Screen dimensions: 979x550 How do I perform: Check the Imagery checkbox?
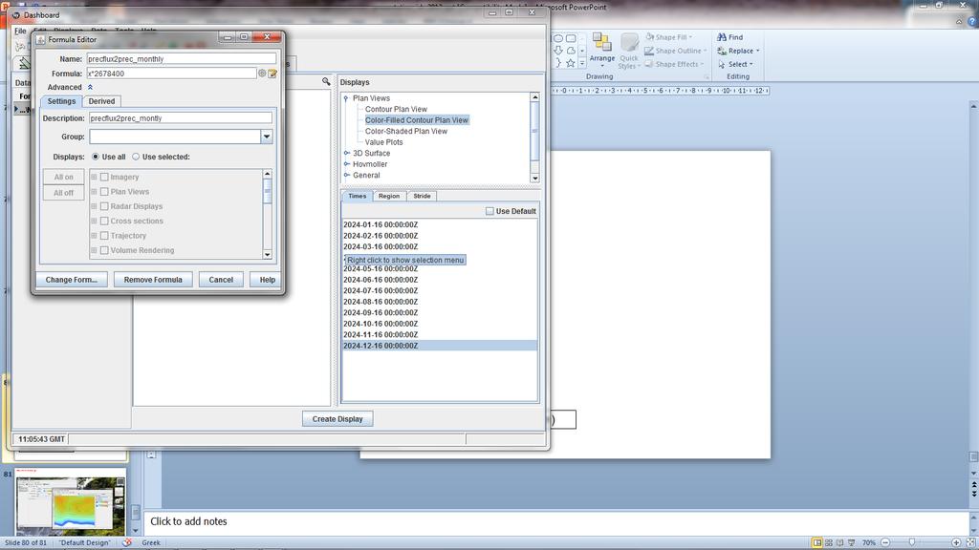click(104, 177)
